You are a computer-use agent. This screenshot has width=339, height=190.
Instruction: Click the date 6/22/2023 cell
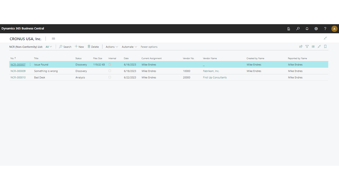point(130,78)
